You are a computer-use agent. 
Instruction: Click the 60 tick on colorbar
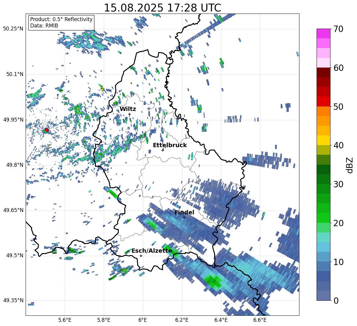coord(338,68)
